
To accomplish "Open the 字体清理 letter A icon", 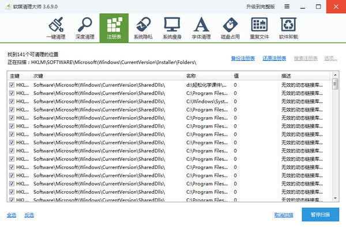I will click(x=201, y=24).
